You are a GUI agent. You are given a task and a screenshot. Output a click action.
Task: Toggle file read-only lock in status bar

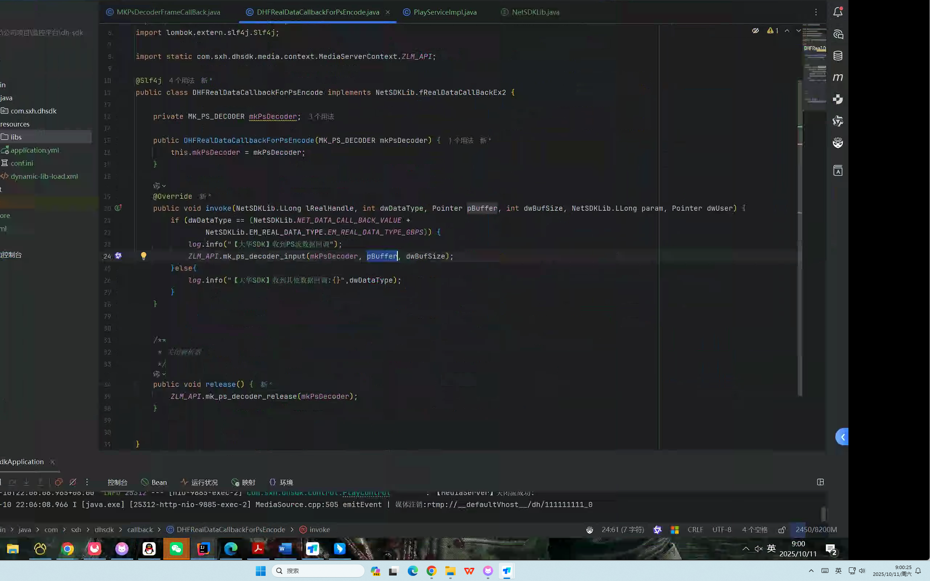tap(782, 529)
